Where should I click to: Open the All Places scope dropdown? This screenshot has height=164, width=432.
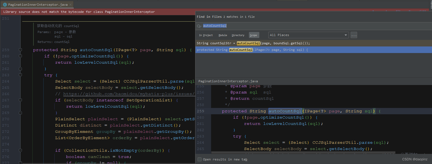coord(308,35)
